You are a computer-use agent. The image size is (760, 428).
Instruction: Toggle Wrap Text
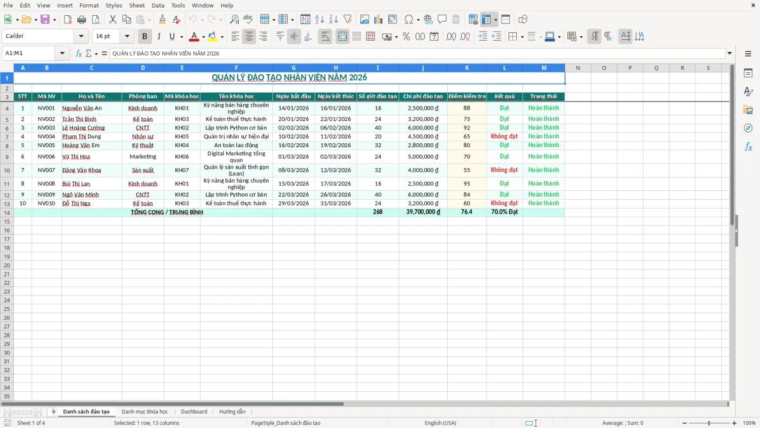point(325,37)
